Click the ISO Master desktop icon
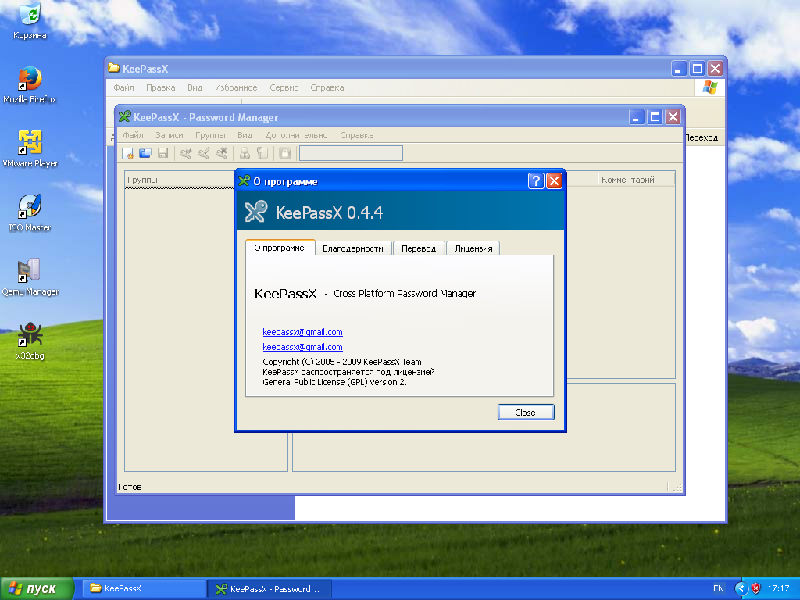The height and width of the screenshot is (600, 800). click(30, 214)
